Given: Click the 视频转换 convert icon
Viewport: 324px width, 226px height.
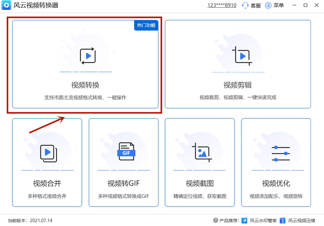Looking at the screenshot, I should [88, 56].
